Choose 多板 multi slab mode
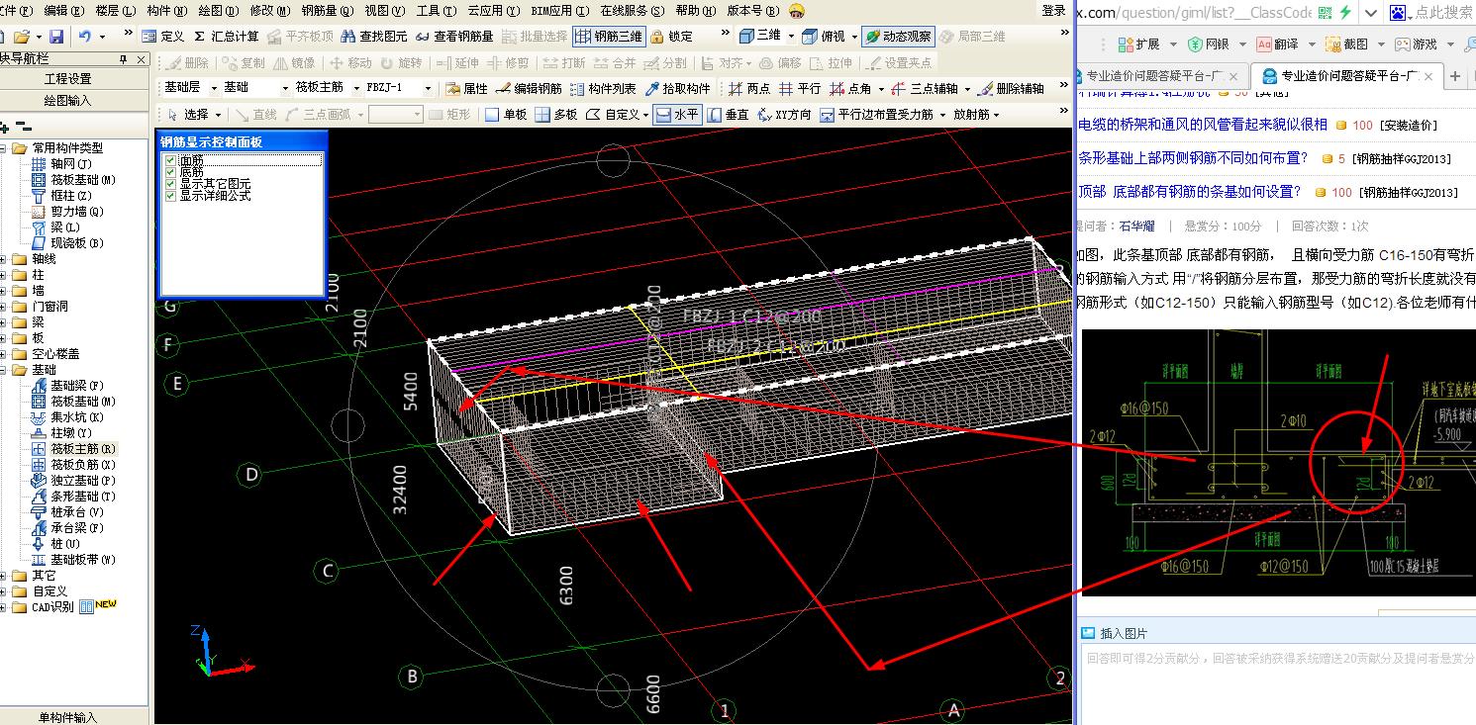 click(556, 115)
